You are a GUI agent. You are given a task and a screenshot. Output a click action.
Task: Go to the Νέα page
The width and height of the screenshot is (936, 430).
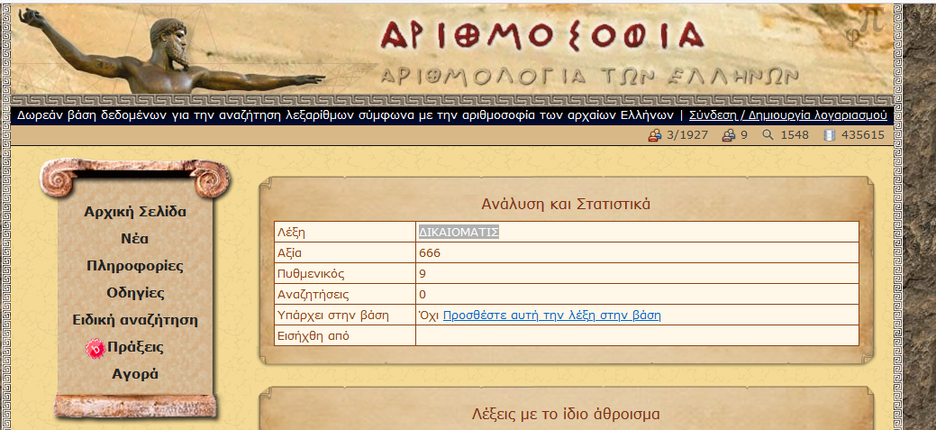pos(135,239)
